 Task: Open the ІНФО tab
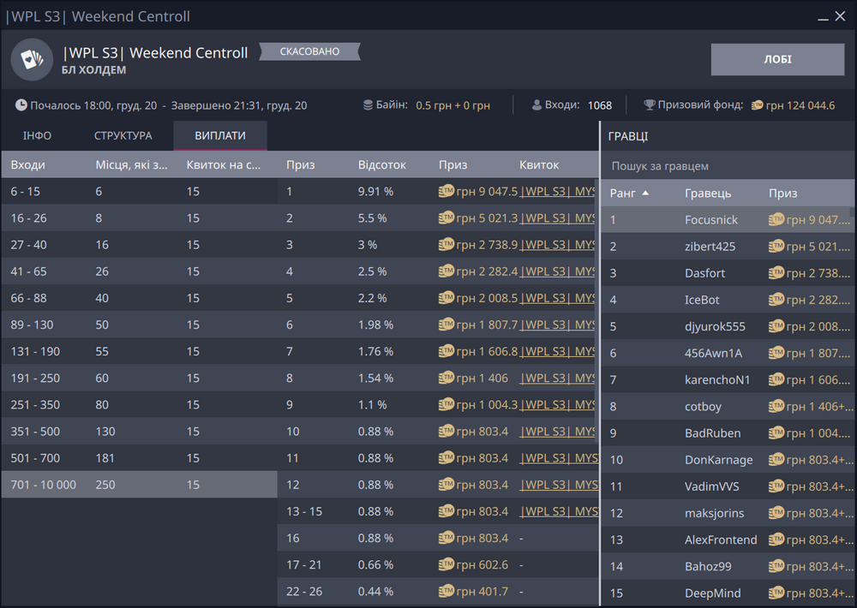pos(37,136)
